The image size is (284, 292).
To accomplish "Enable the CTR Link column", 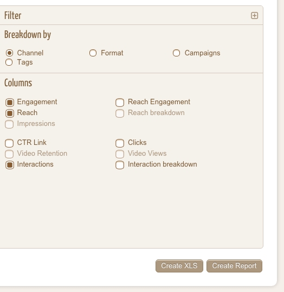I will 9,143.
